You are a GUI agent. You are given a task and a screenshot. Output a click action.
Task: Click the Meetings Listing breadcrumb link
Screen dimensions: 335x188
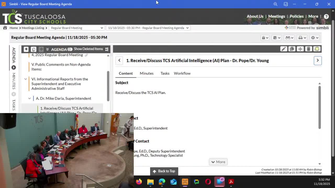(x=33, y=28)
